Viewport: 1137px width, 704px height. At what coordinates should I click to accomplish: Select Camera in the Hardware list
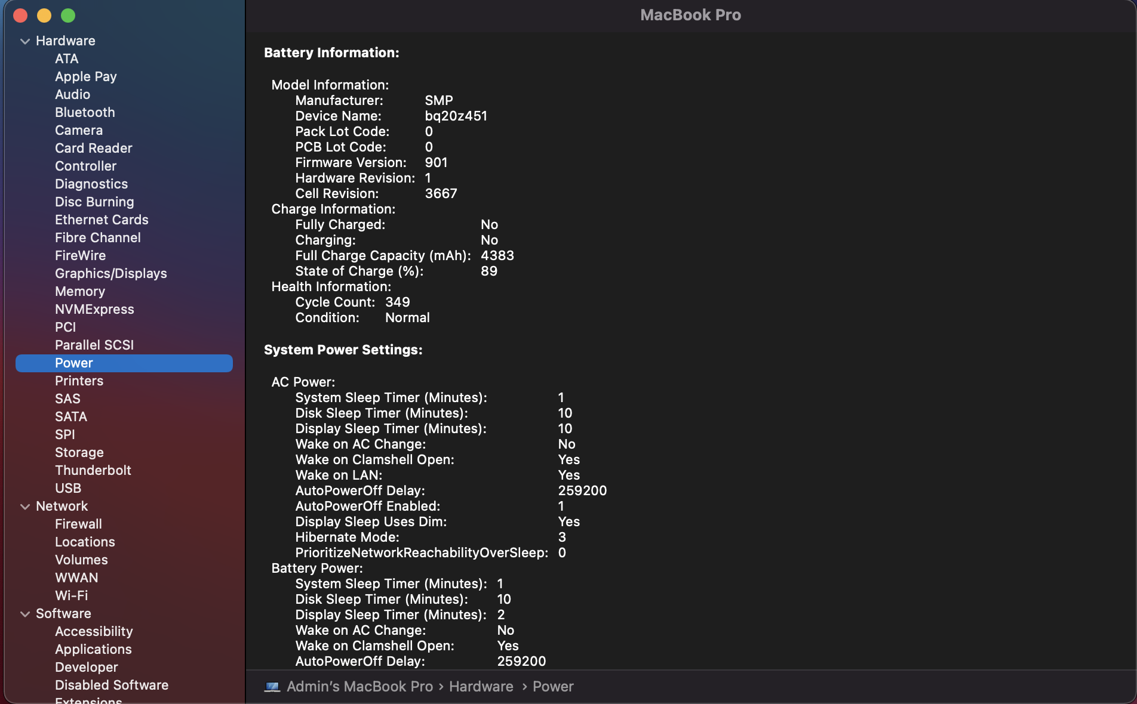(79, 130)
